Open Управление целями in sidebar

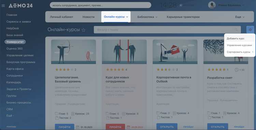(x=20, y=55)
